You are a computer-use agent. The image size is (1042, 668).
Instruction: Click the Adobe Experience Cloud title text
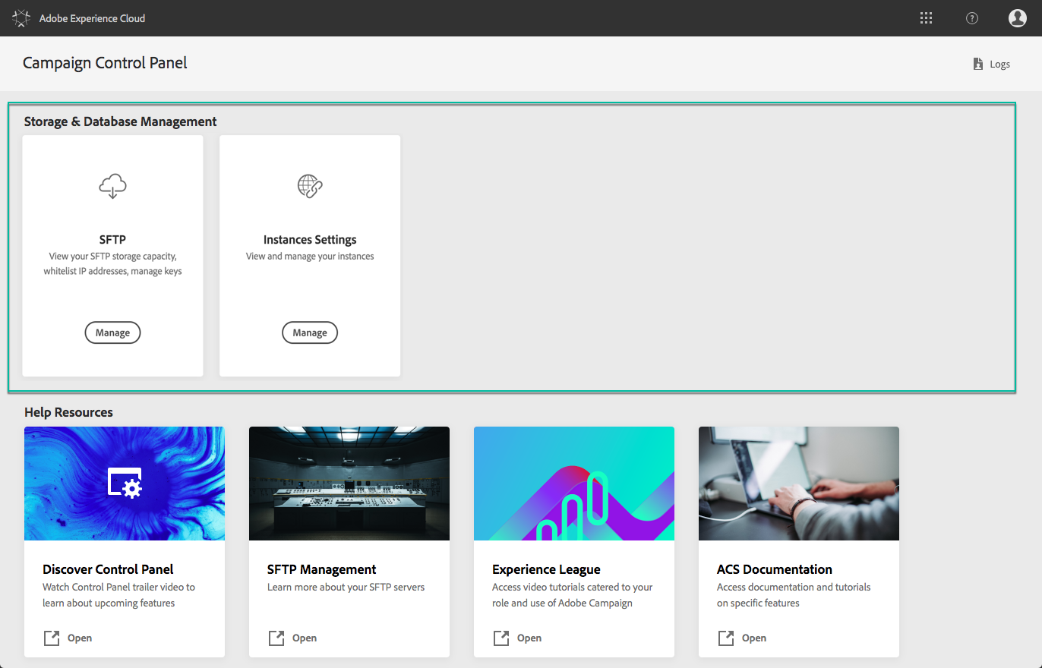(x=92, y=18)
